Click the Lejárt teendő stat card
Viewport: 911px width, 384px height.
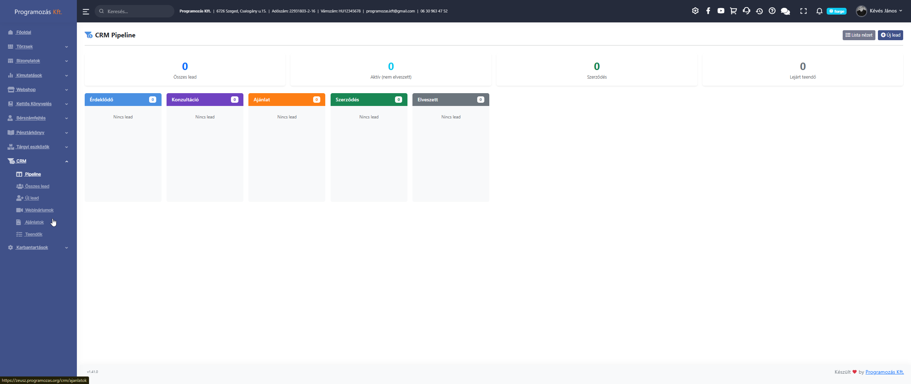[x=802, y=70]
